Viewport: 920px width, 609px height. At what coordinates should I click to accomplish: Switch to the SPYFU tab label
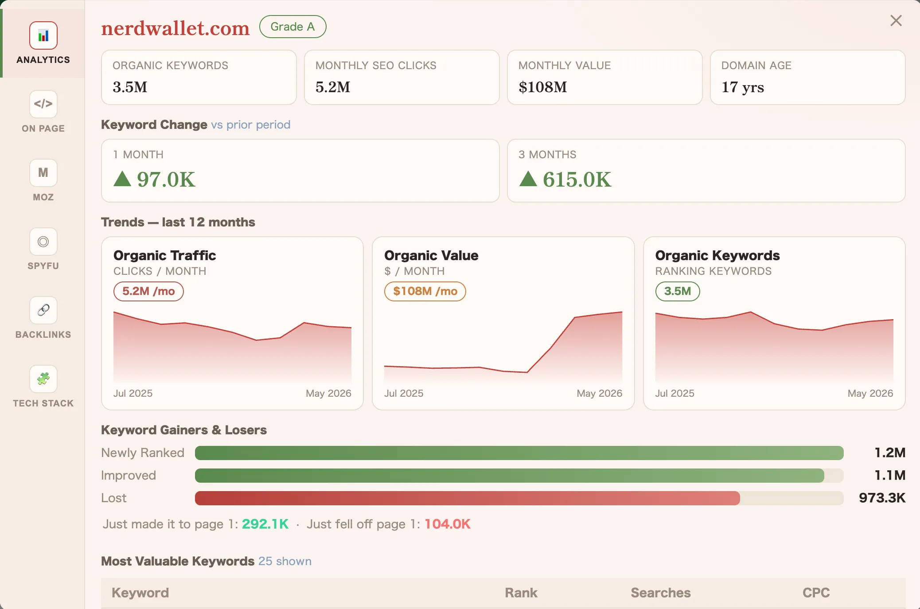[x=43, y=266]
